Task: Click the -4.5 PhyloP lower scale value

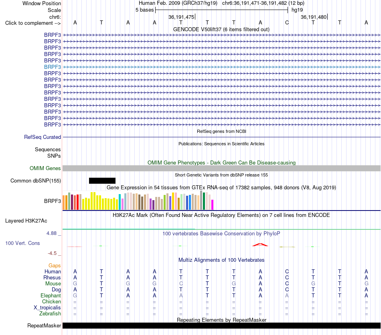Action: tap(52, 253)
